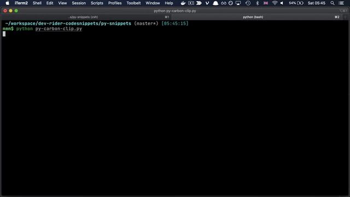This screenshot has width=350, height=197.
Task: Click the terminal cursor block
Action: click(x=4, y=34)
